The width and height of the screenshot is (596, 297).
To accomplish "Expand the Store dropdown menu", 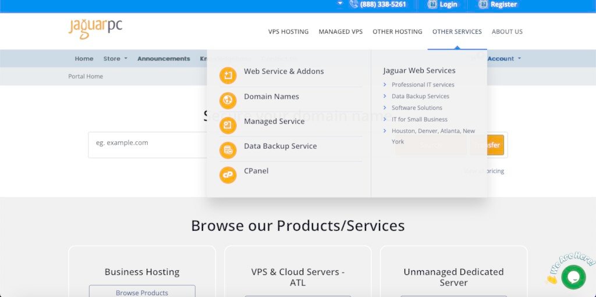I will pos(115,59).
